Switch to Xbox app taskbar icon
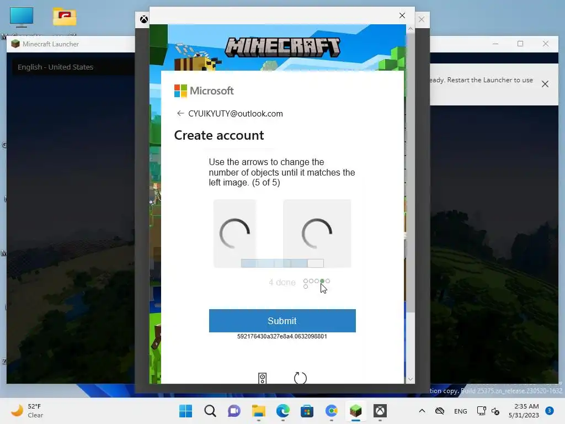Viewport: 565px width, 424px height. coord(380,411)
